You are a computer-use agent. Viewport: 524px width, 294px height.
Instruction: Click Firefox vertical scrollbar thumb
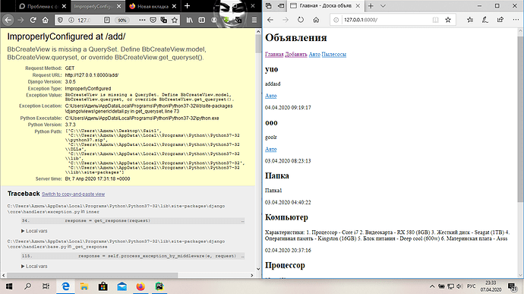258,43
